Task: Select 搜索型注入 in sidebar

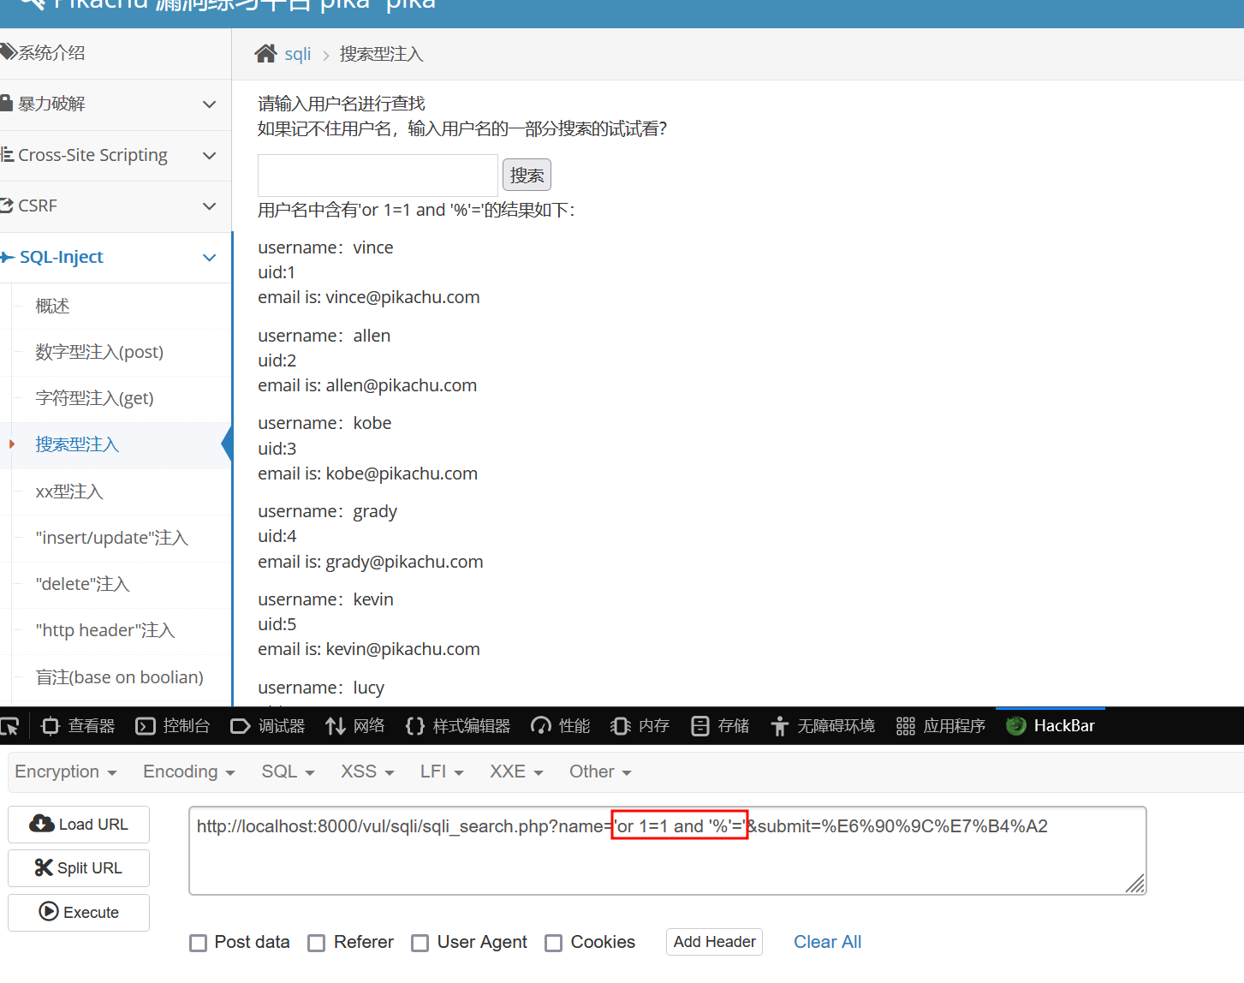Action: (x=77, y=444)
